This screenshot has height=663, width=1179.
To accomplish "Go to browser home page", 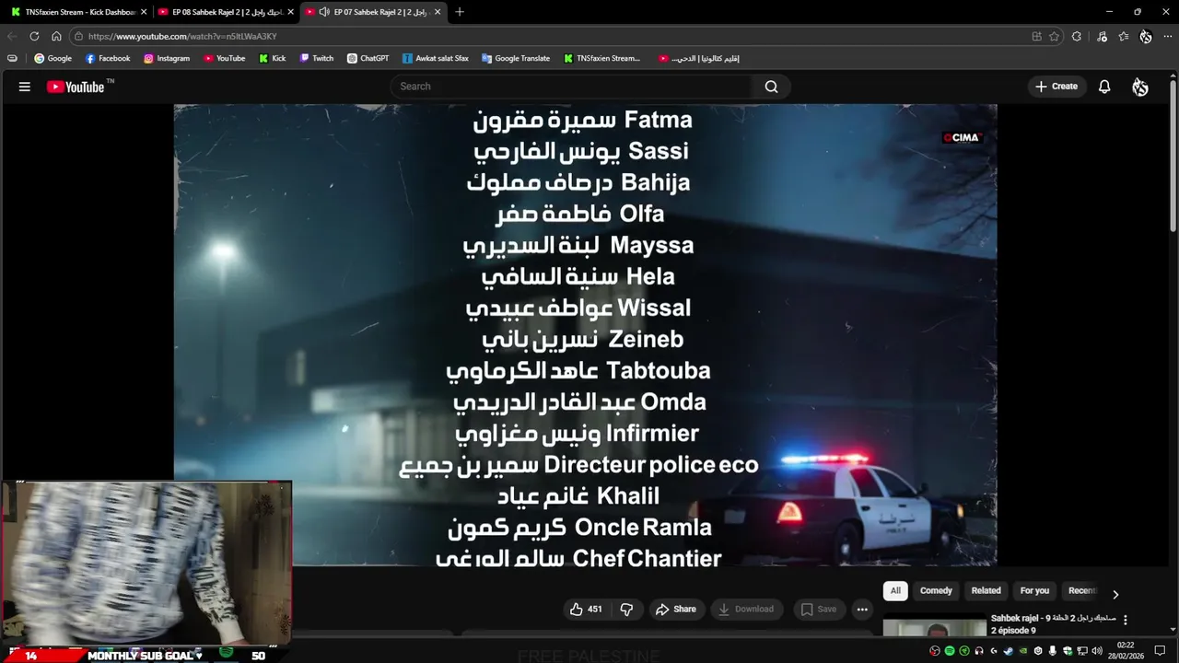I will point(56,36).
